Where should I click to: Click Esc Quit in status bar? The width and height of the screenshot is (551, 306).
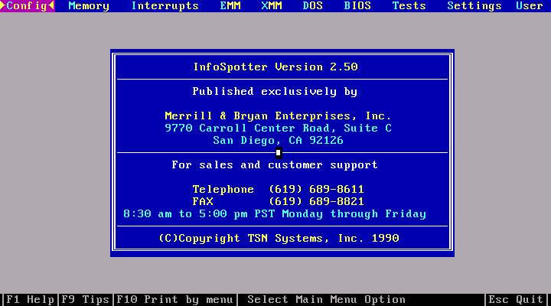[516, 300]
